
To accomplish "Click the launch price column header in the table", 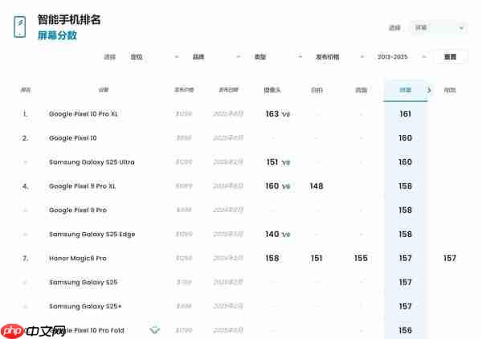I will tap(184, 90).
